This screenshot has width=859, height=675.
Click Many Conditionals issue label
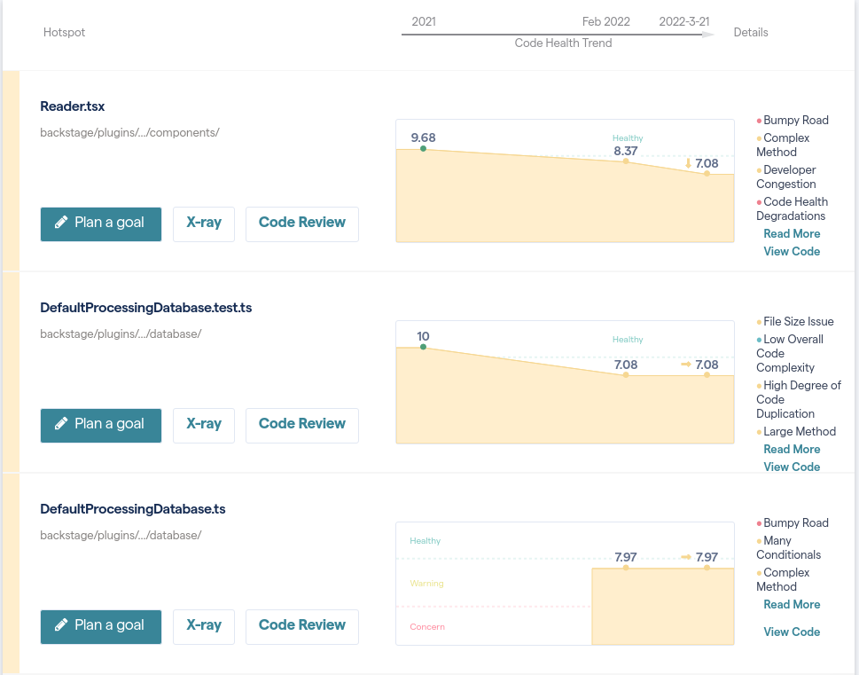[788, 548]
